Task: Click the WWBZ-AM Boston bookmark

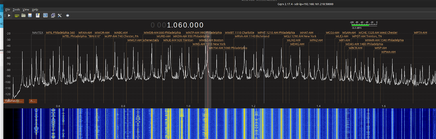Action: click(211, 40)
